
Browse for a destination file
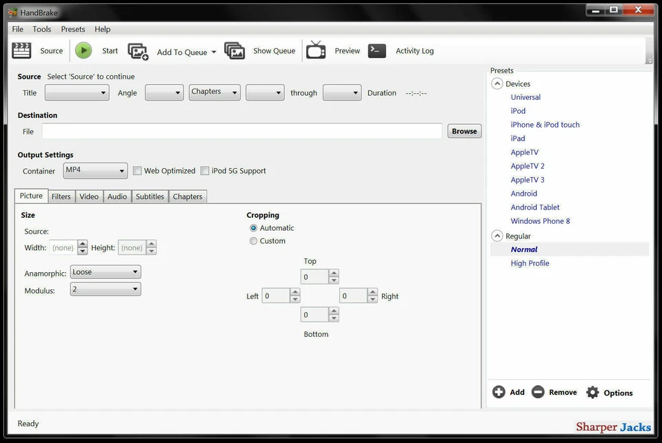click(x=464, y=131)
